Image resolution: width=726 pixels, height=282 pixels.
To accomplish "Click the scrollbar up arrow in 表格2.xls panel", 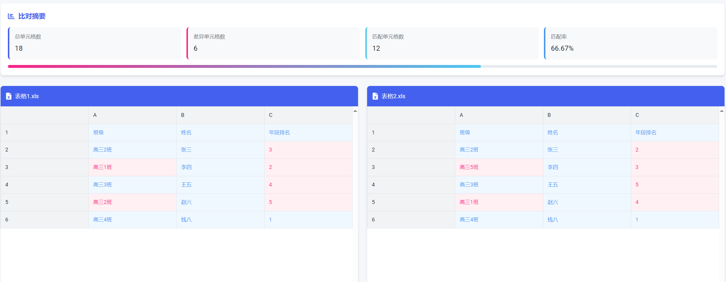I will pos(722,111).
